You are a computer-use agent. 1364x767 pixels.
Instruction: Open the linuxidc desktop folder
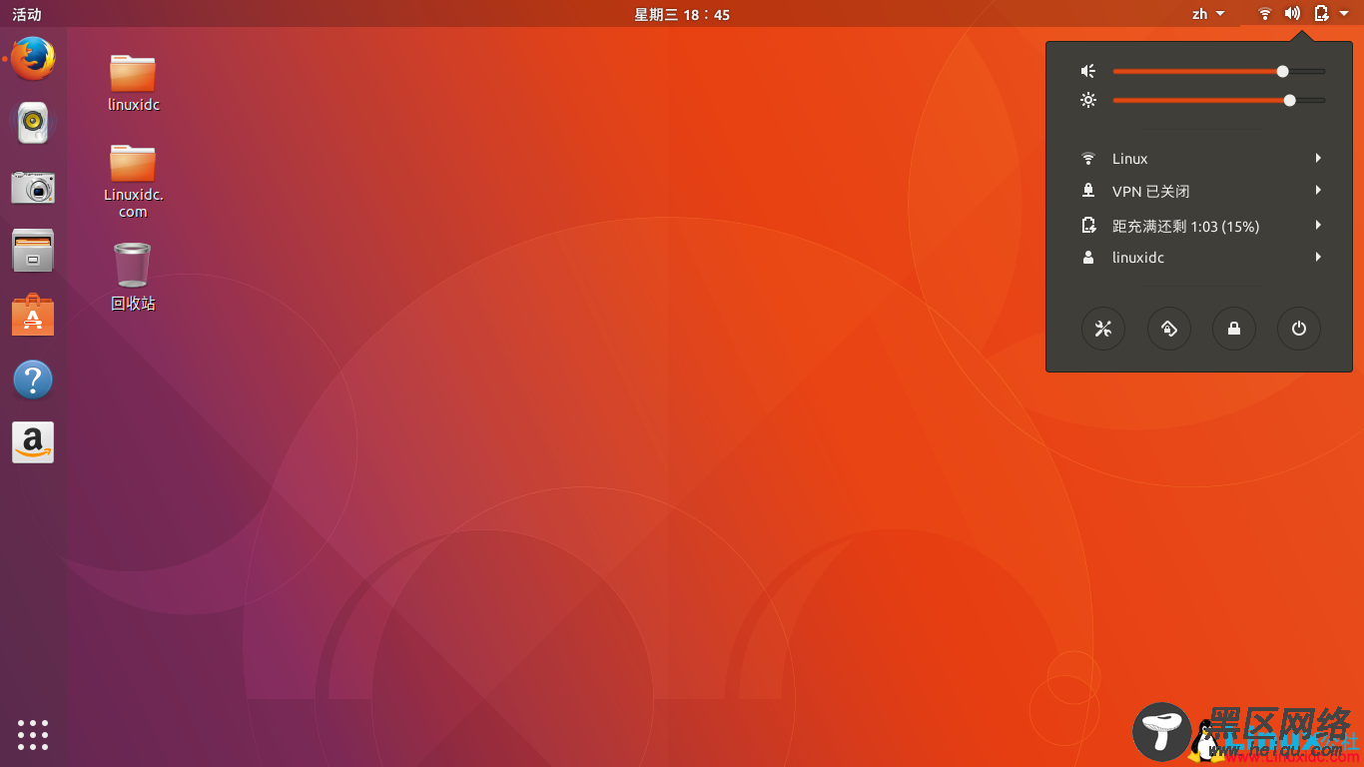(133, 83)
